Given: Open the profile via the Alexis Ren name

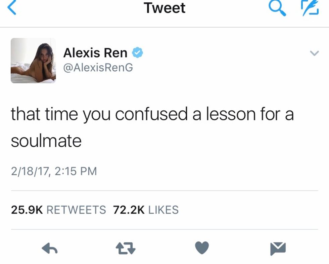Looking at the screenshot, I should coord(95,52).
